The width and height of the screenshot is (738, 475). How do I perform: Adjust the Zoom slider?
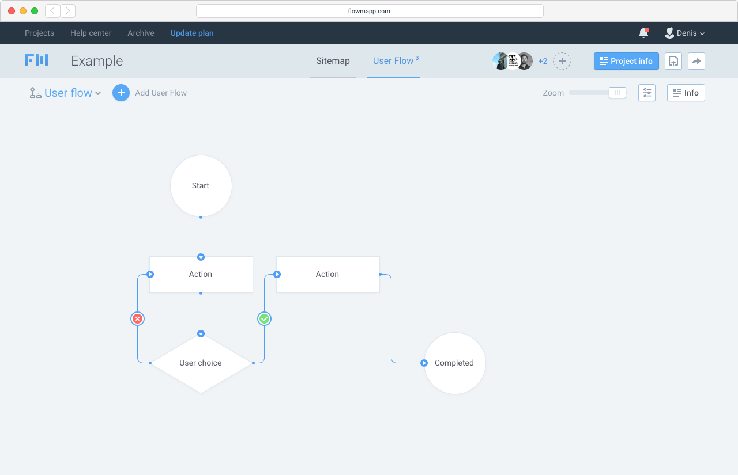pos(588,92)
